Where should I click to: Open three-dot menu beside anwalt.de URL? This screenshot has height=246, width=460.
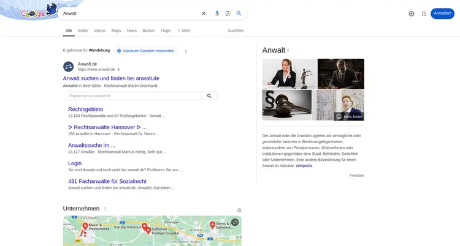(x=119, y=69)
